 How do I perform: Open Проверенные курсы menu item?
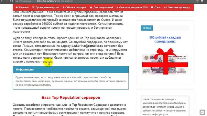[46, 7]
